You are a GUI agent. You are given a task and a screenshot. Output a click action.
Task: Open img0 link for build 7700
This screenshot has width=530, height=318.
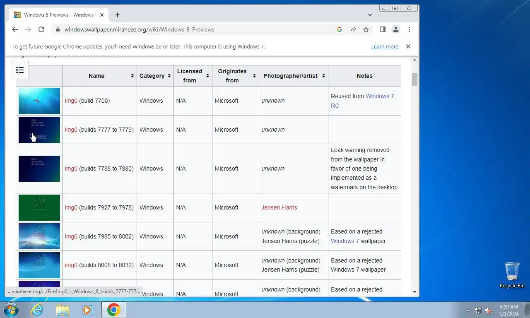click(x=71, y=101)
